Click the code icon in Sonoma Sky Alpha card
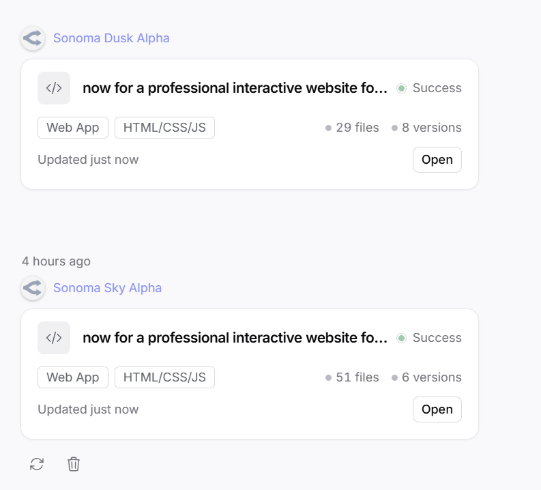541x490 pixels. click(x=54, y=338)
